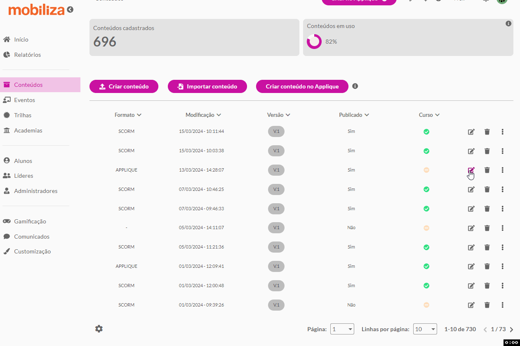Viewport: 520px width, 346px height.
Task: Click the '1-10 de 730' row count text
Action: (x=460, y=329)
